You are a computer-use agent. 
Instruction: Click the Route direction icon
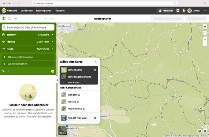[x=3, y=49]
